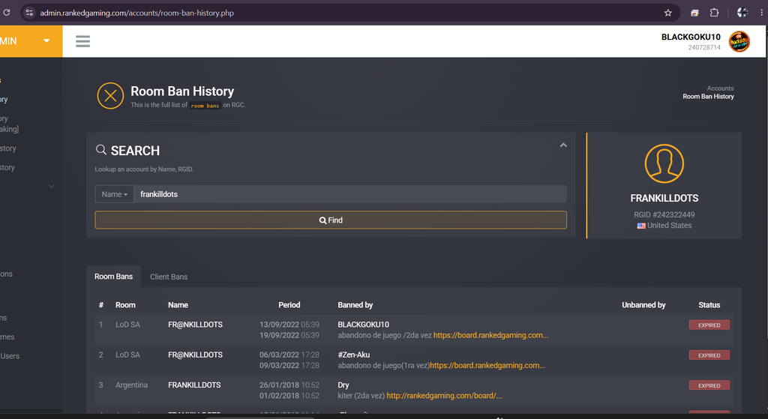Click the 26/01/2018 10:52 date
The image size is (768, 419).
pos(289,385)
